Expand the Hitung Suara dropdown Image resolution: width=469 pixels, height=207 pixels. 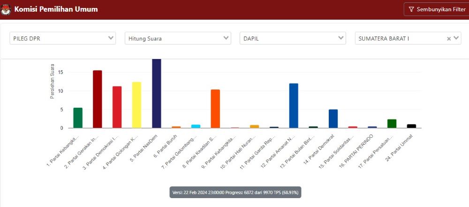point(178,38)
